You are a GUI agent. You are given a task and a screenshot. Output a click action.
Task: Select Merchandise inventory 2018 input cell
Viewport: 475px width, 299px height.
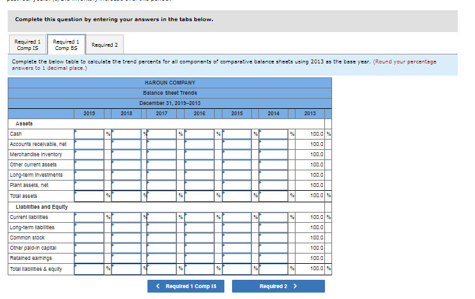click(126, 155)
